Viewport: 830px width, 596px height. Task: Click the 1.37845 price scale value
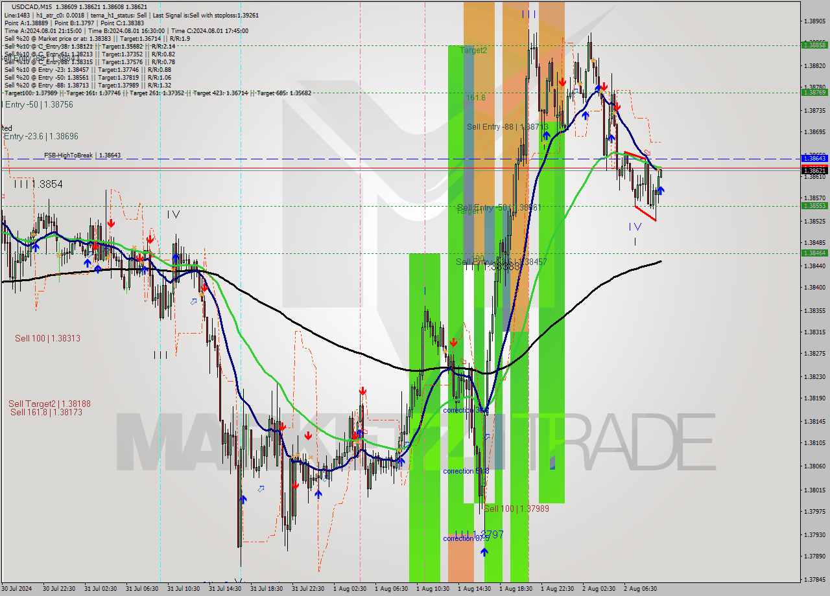point(814,579)
